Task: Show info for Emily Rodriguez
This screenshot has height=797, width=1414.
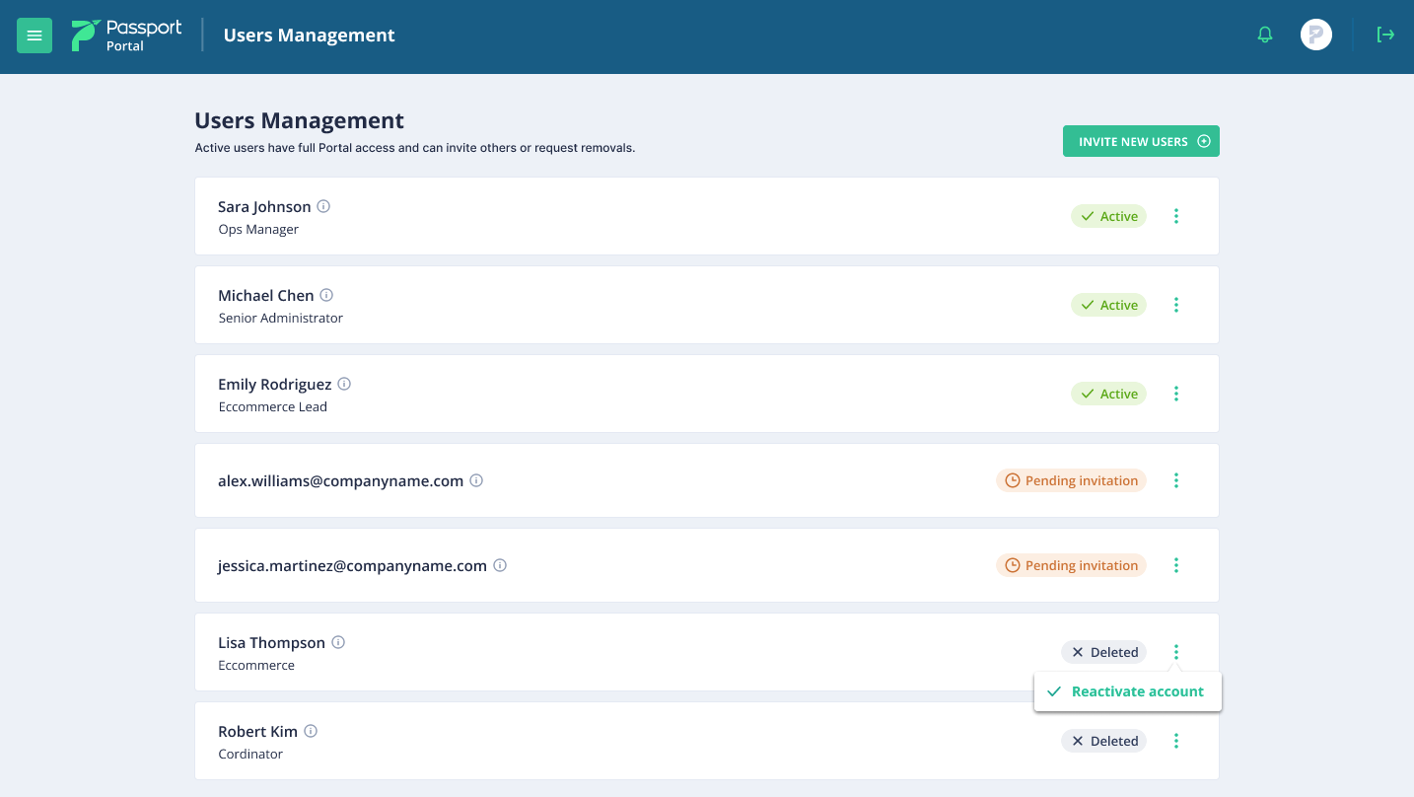Action: click(x=344, y=385)
